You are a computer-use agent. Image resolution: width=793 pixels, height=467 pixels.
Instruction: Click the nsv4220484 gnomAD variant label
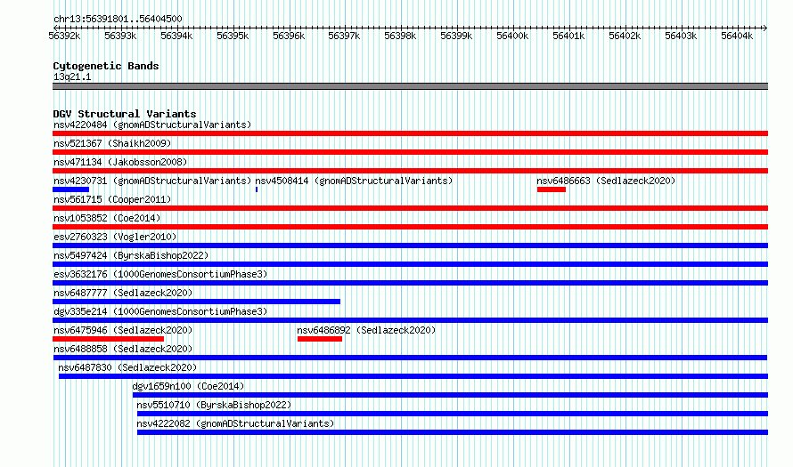(x=152, y=125)
